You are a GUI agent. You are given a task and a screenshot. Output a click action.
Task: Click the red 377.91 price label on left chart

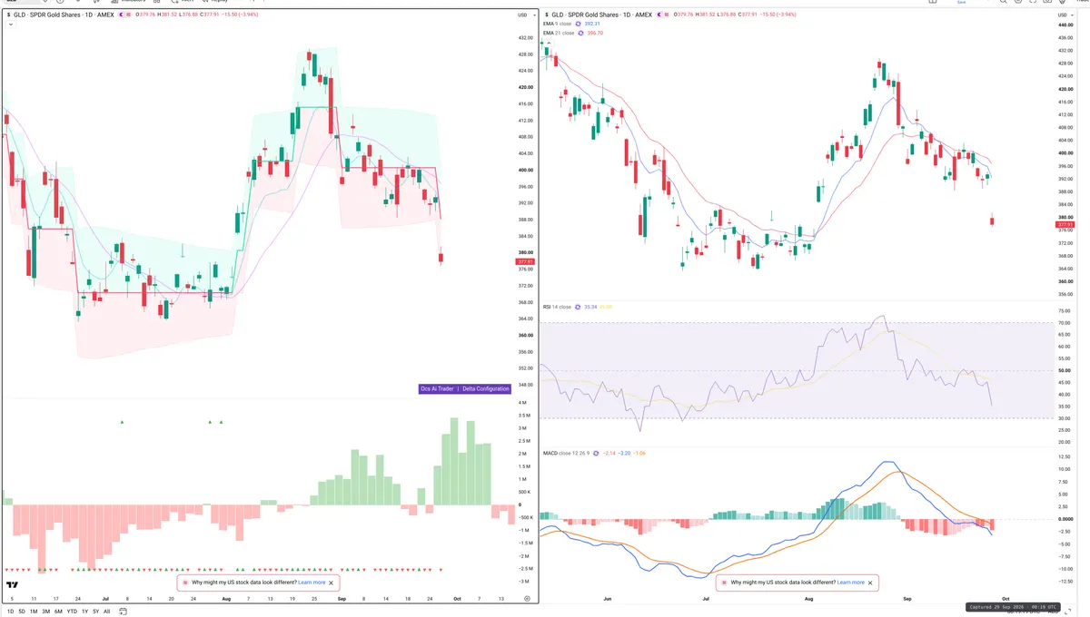[x=525, y=261]
